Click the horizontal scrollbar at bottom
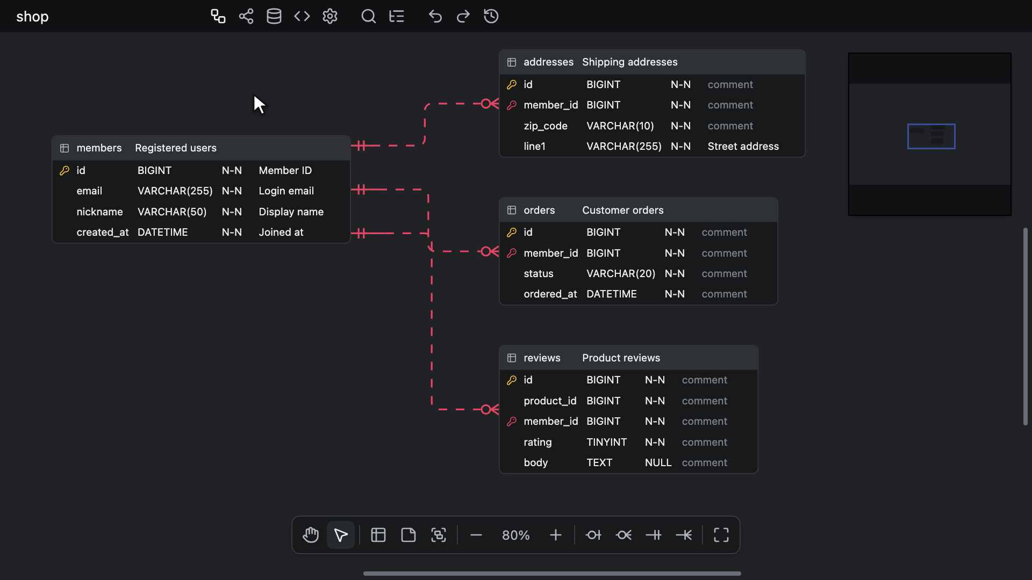Image resolution: width=1032 pixels, height=580 pixels. pos(552,574)
